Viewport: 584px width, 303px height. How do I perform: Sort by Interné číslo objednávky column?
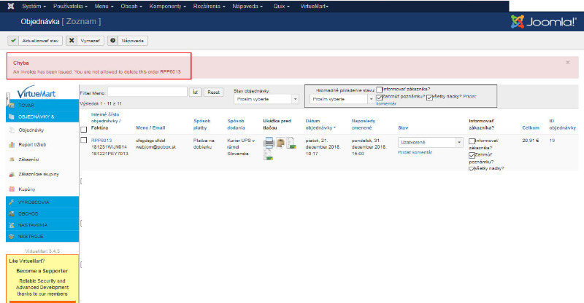pyautogui.click(x=105, y=117)
